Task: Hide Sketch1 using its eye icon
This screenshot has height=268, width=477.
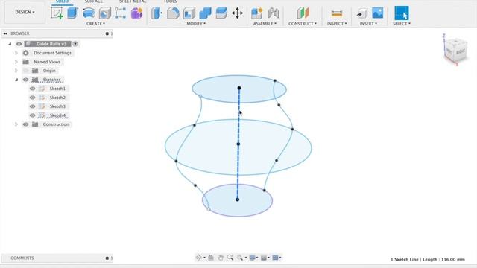Action: (32, 89)
